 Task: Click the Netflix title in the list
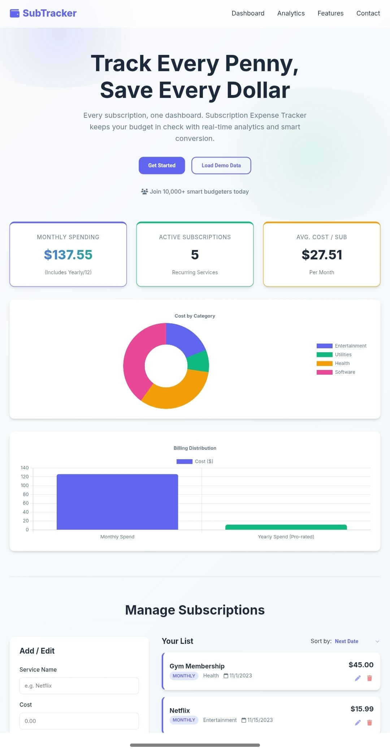click(179, 710)
